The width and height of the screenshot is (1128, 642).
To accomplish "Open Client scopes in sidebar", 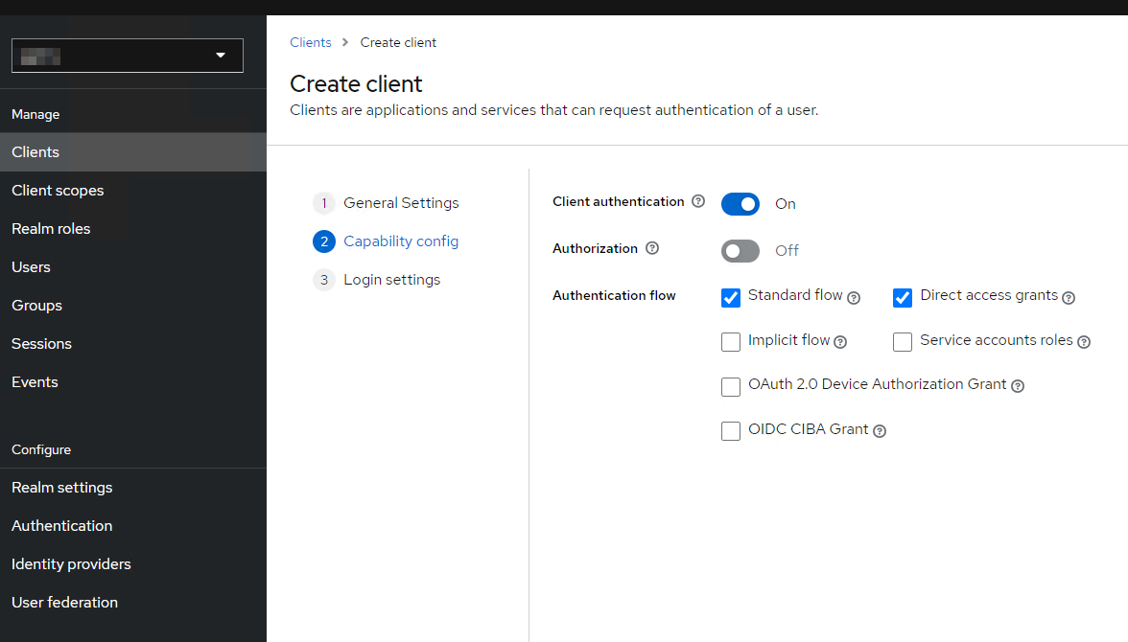I will 58,191.
